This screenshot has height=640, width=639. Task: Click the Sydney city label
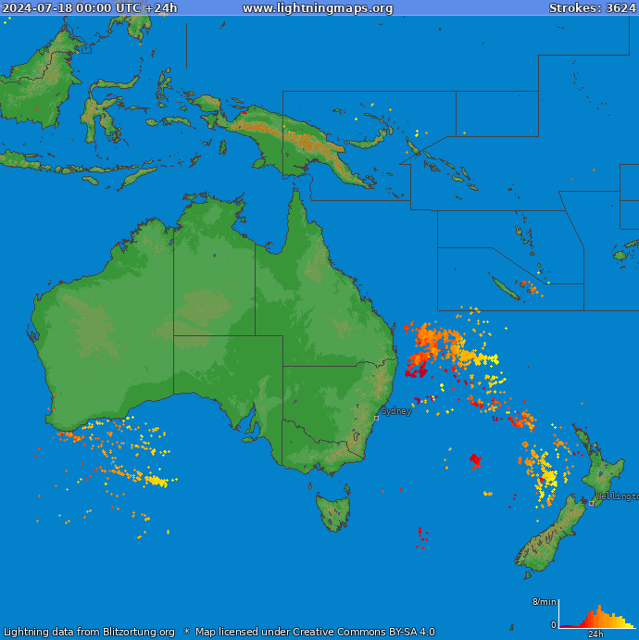396,410
